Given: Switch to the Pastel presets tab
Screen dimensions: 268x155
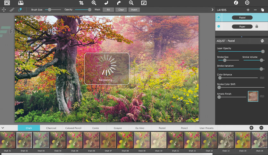Looking at the screenshot, I should tap(162, 128).
